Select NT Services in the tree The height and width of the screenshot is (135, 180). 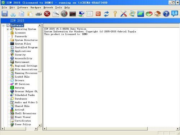tap(22, 84)
